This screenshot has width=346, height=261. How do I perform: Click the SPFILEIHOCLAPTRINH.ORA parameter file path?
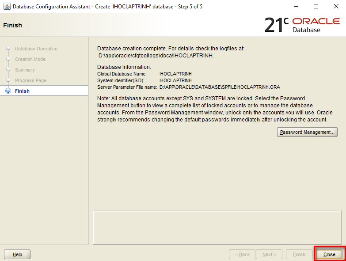(220, 87)
